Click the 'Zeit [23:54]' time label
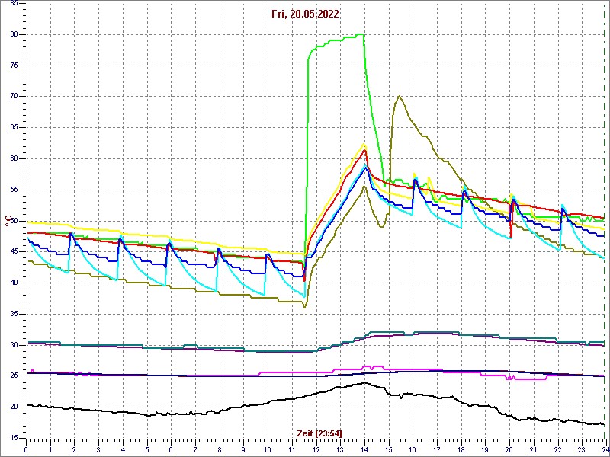 click(319, 433)
